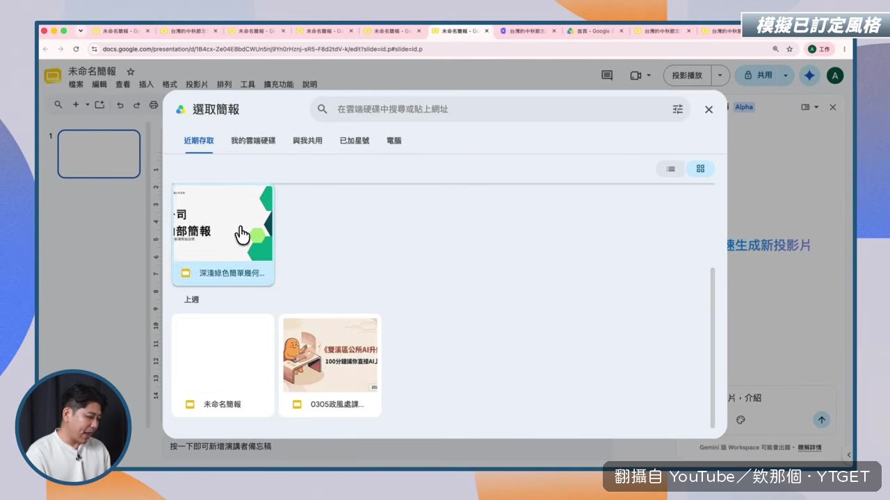890x500 pixels.
Task: Print the presentation
Action: point(154,105)
